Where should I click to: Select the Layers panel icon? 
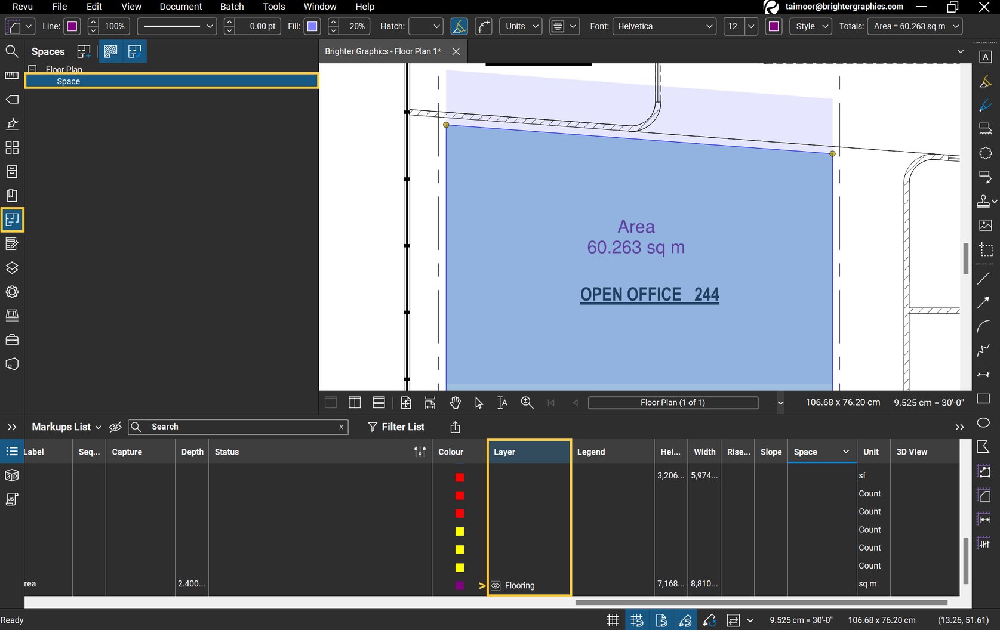point(12,268)
